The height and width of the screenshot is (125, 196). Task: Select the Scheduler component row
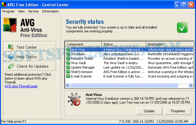[x=129, y=54]
